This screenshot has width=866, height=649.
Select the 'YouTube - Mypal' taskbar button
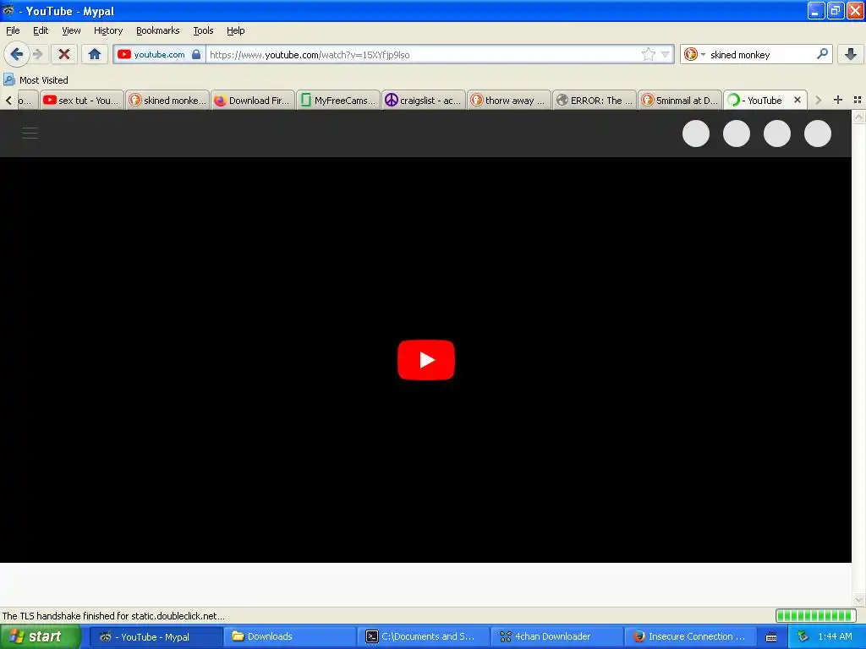[x=156, y=637]
